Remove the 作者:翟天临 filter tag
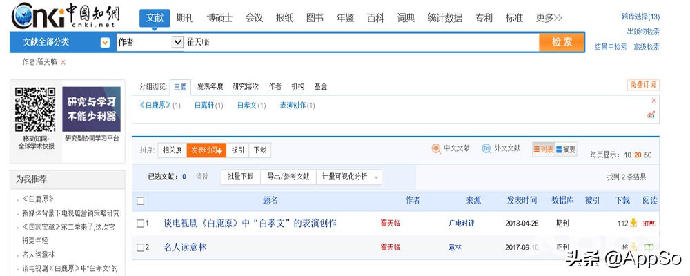Screen dimensions: 690x276 [63, 63]
